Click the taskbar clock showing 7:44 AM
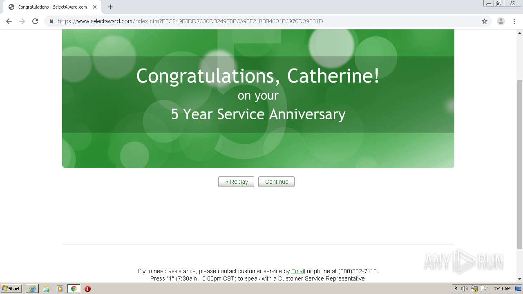Screen dimensions: 523x294 coord(502,289)
